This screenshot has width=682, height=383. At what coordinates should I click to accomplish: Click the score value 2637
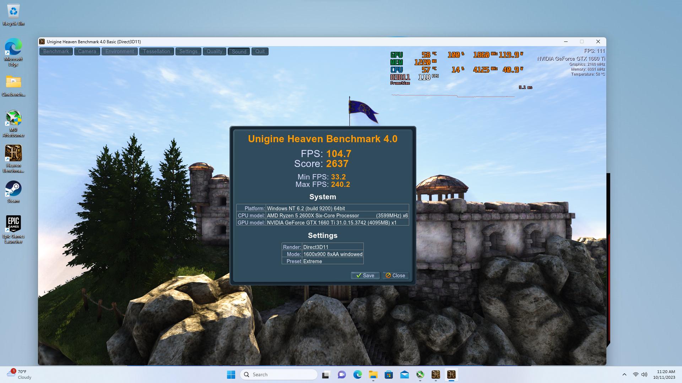[x=337, y=164]
